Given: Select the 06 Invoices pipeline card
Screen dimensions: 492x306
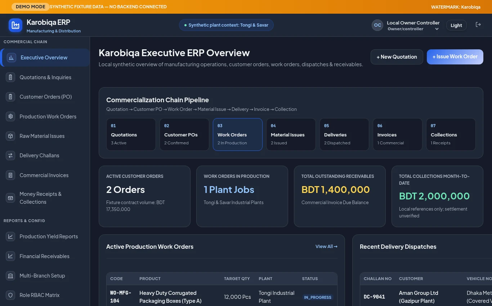Looking at the screenshot, I should tap(398, 134).
